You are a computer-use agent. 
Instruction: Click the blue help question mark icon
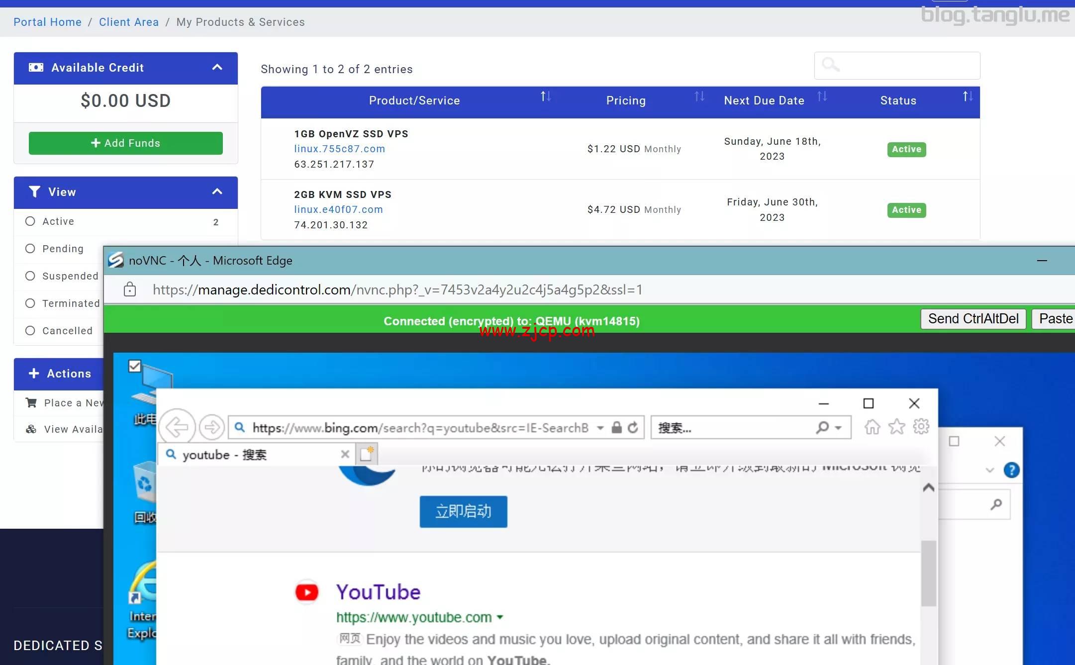click(x=1011, y=470)
